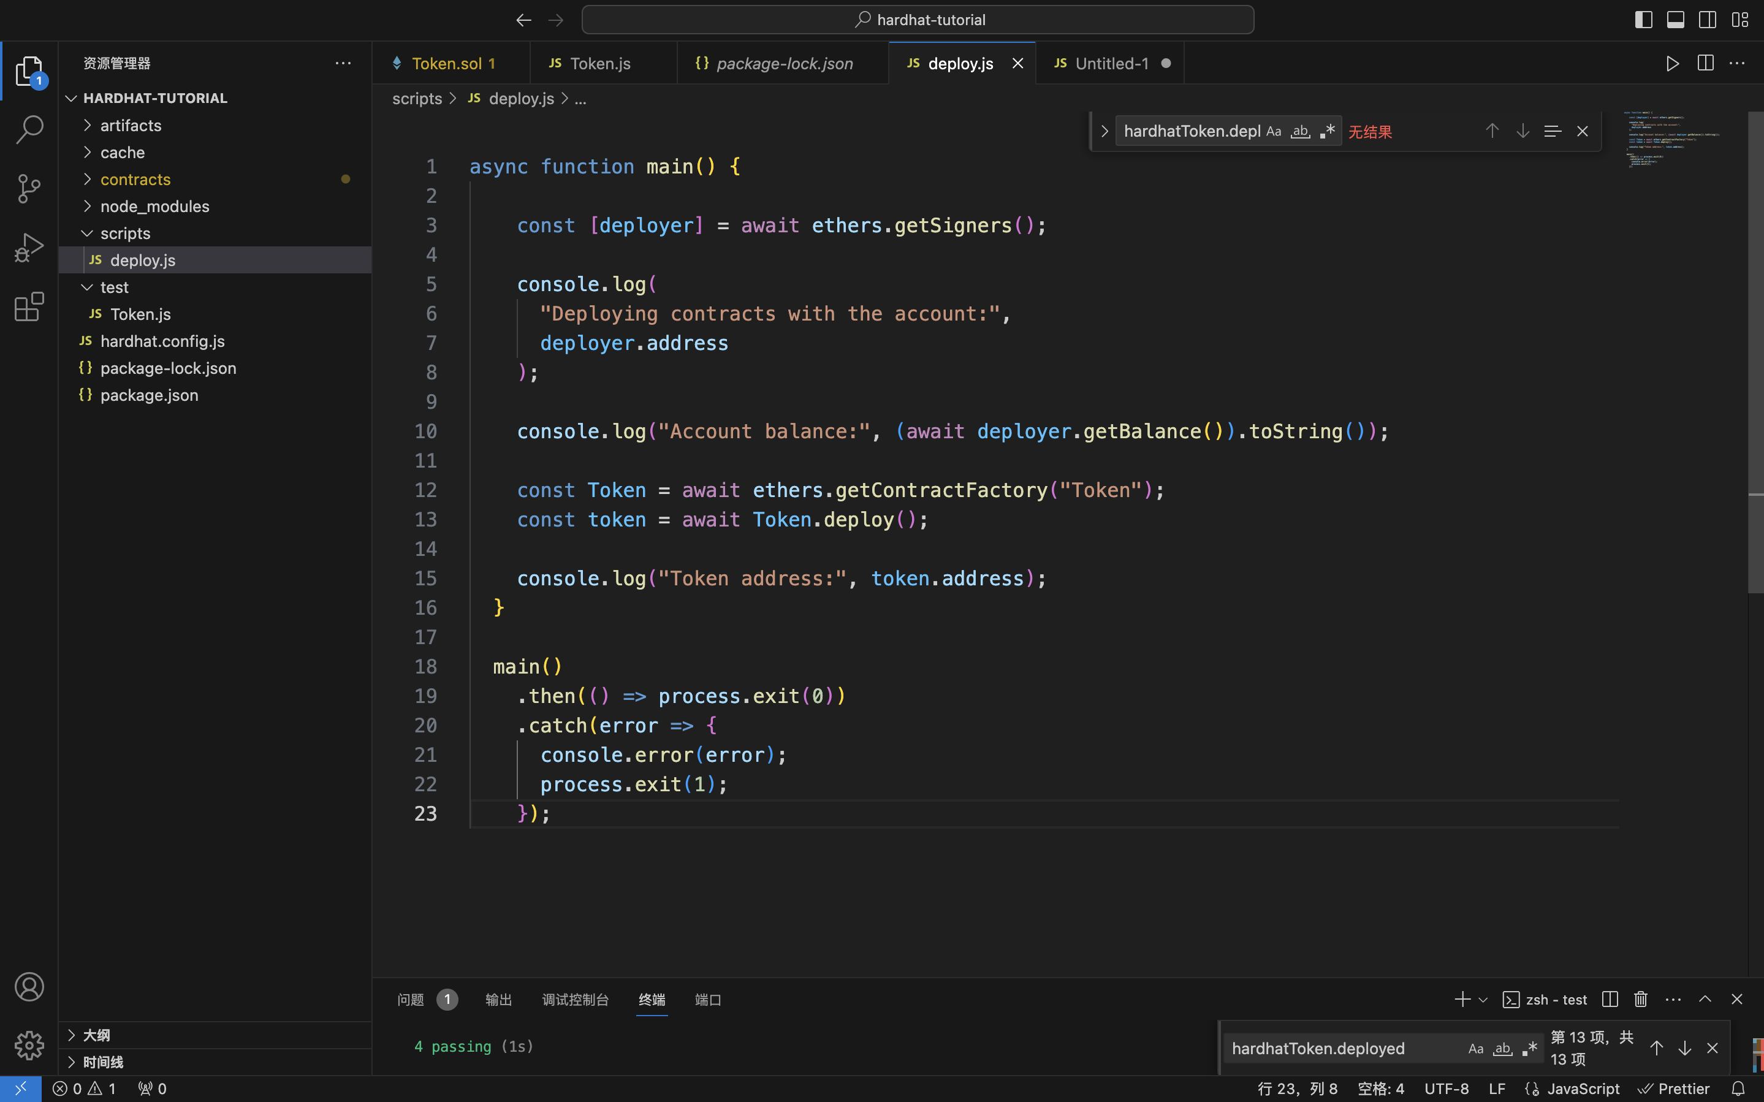The height and width of the screenshot is (1102, 1764).
Task: Toggle secondary side bar visibility
Action: click(x=1707, y=20)
